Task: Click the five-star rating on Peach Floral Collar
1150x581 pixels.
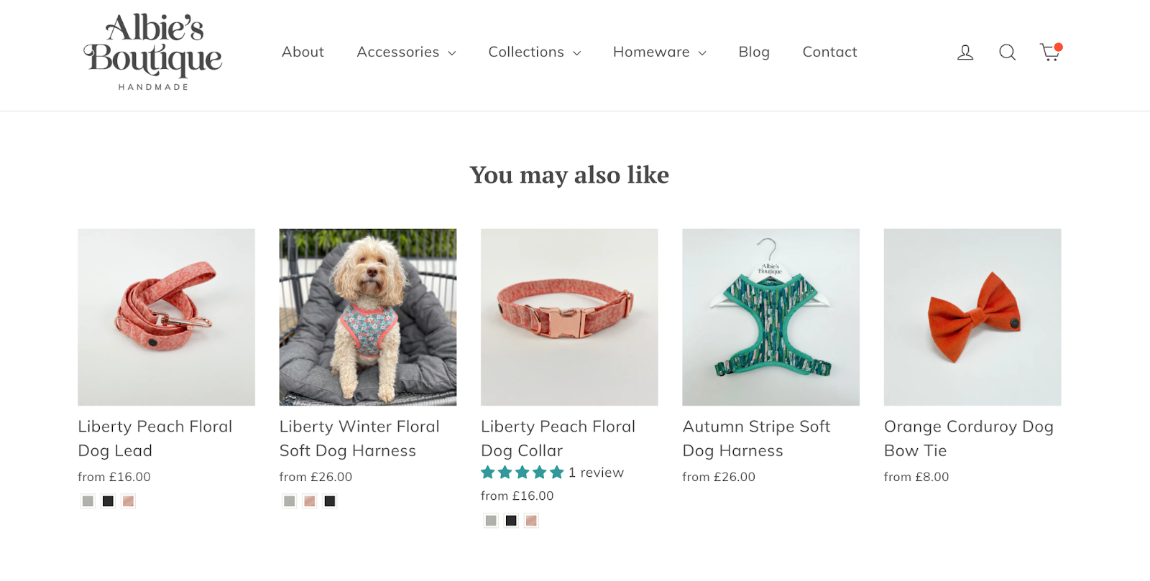Action: pos(523,473)
